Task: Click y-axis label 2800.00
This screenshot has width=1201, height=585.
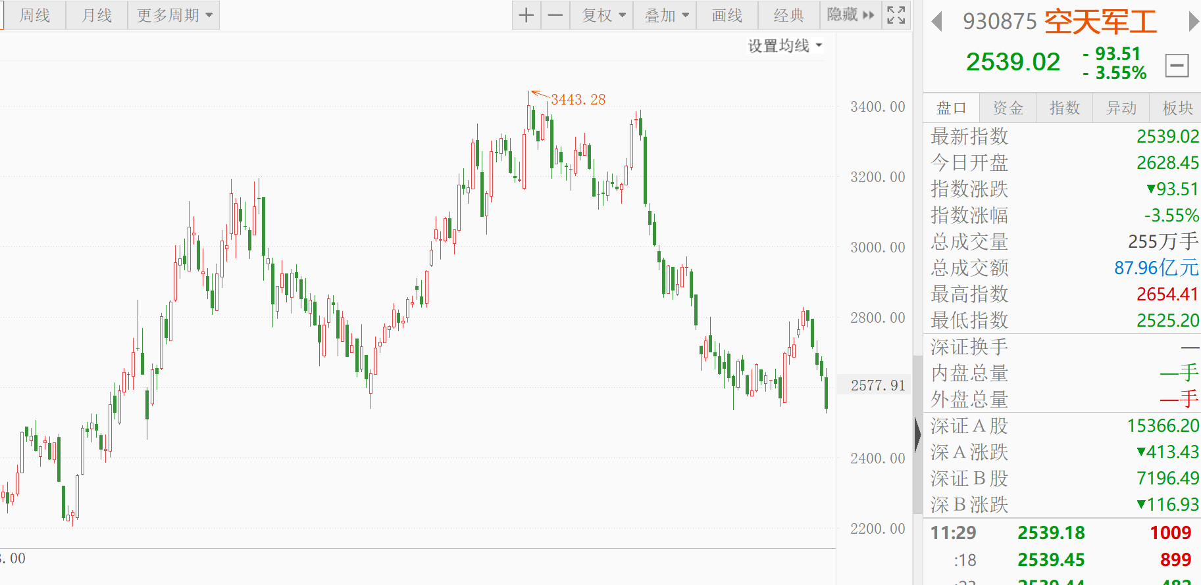Action: [878, 317]
